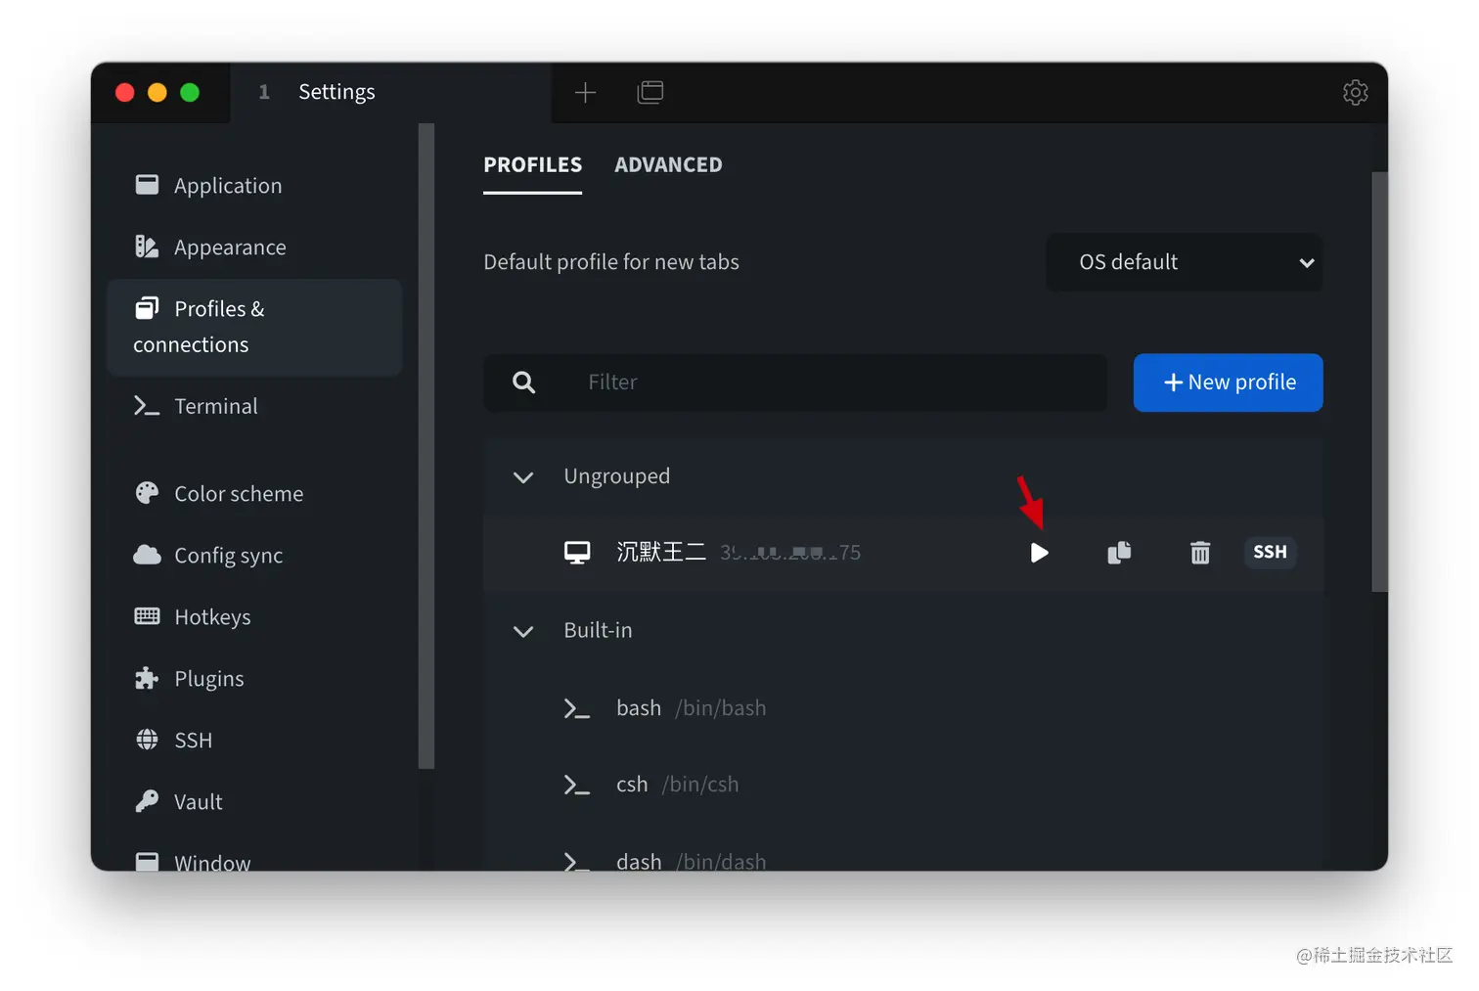Open SSH settings section in sidebar
1479x991 pixels.
(254, 741)
